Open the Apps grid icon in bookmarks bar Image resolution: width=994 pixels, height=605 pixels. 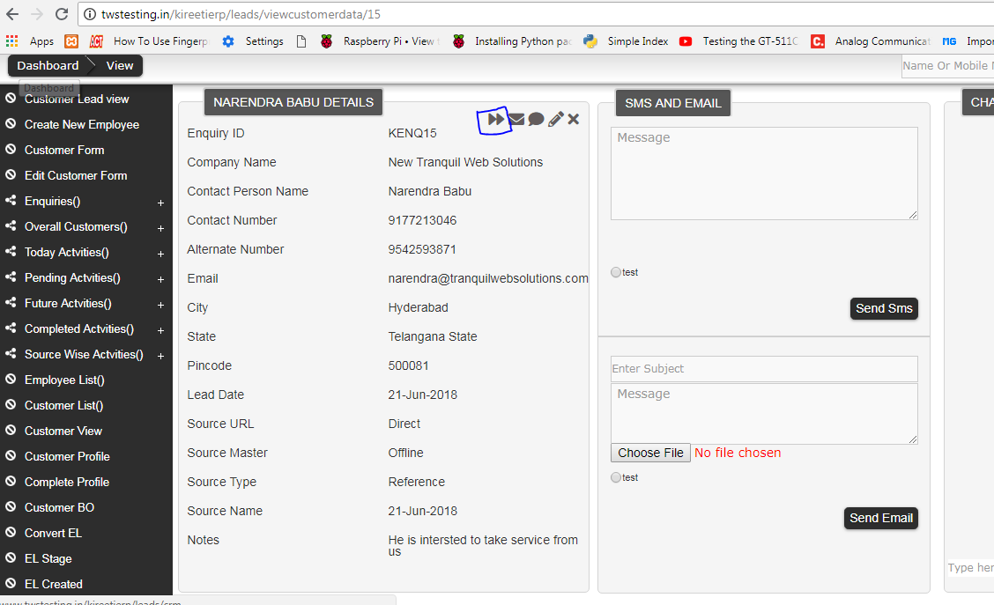11,41
